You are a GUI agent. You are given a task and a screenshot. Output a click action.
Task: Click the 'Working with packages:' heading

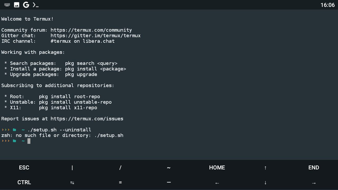pyautogui.click(x=33, y=52)
